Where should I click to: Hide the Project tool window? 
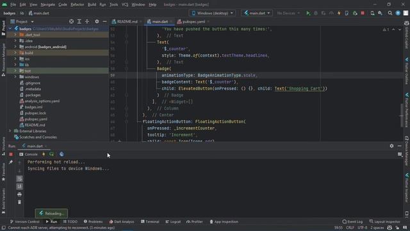point(104,21)
